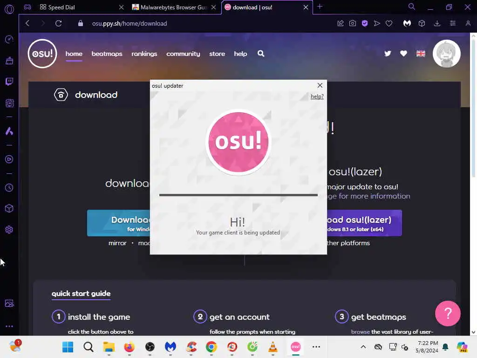Viewport: 477px width, 358px height.
Task: Open easy setup sliders icon in toolbar
Action: pyautogui.click(x=453, y=23)
